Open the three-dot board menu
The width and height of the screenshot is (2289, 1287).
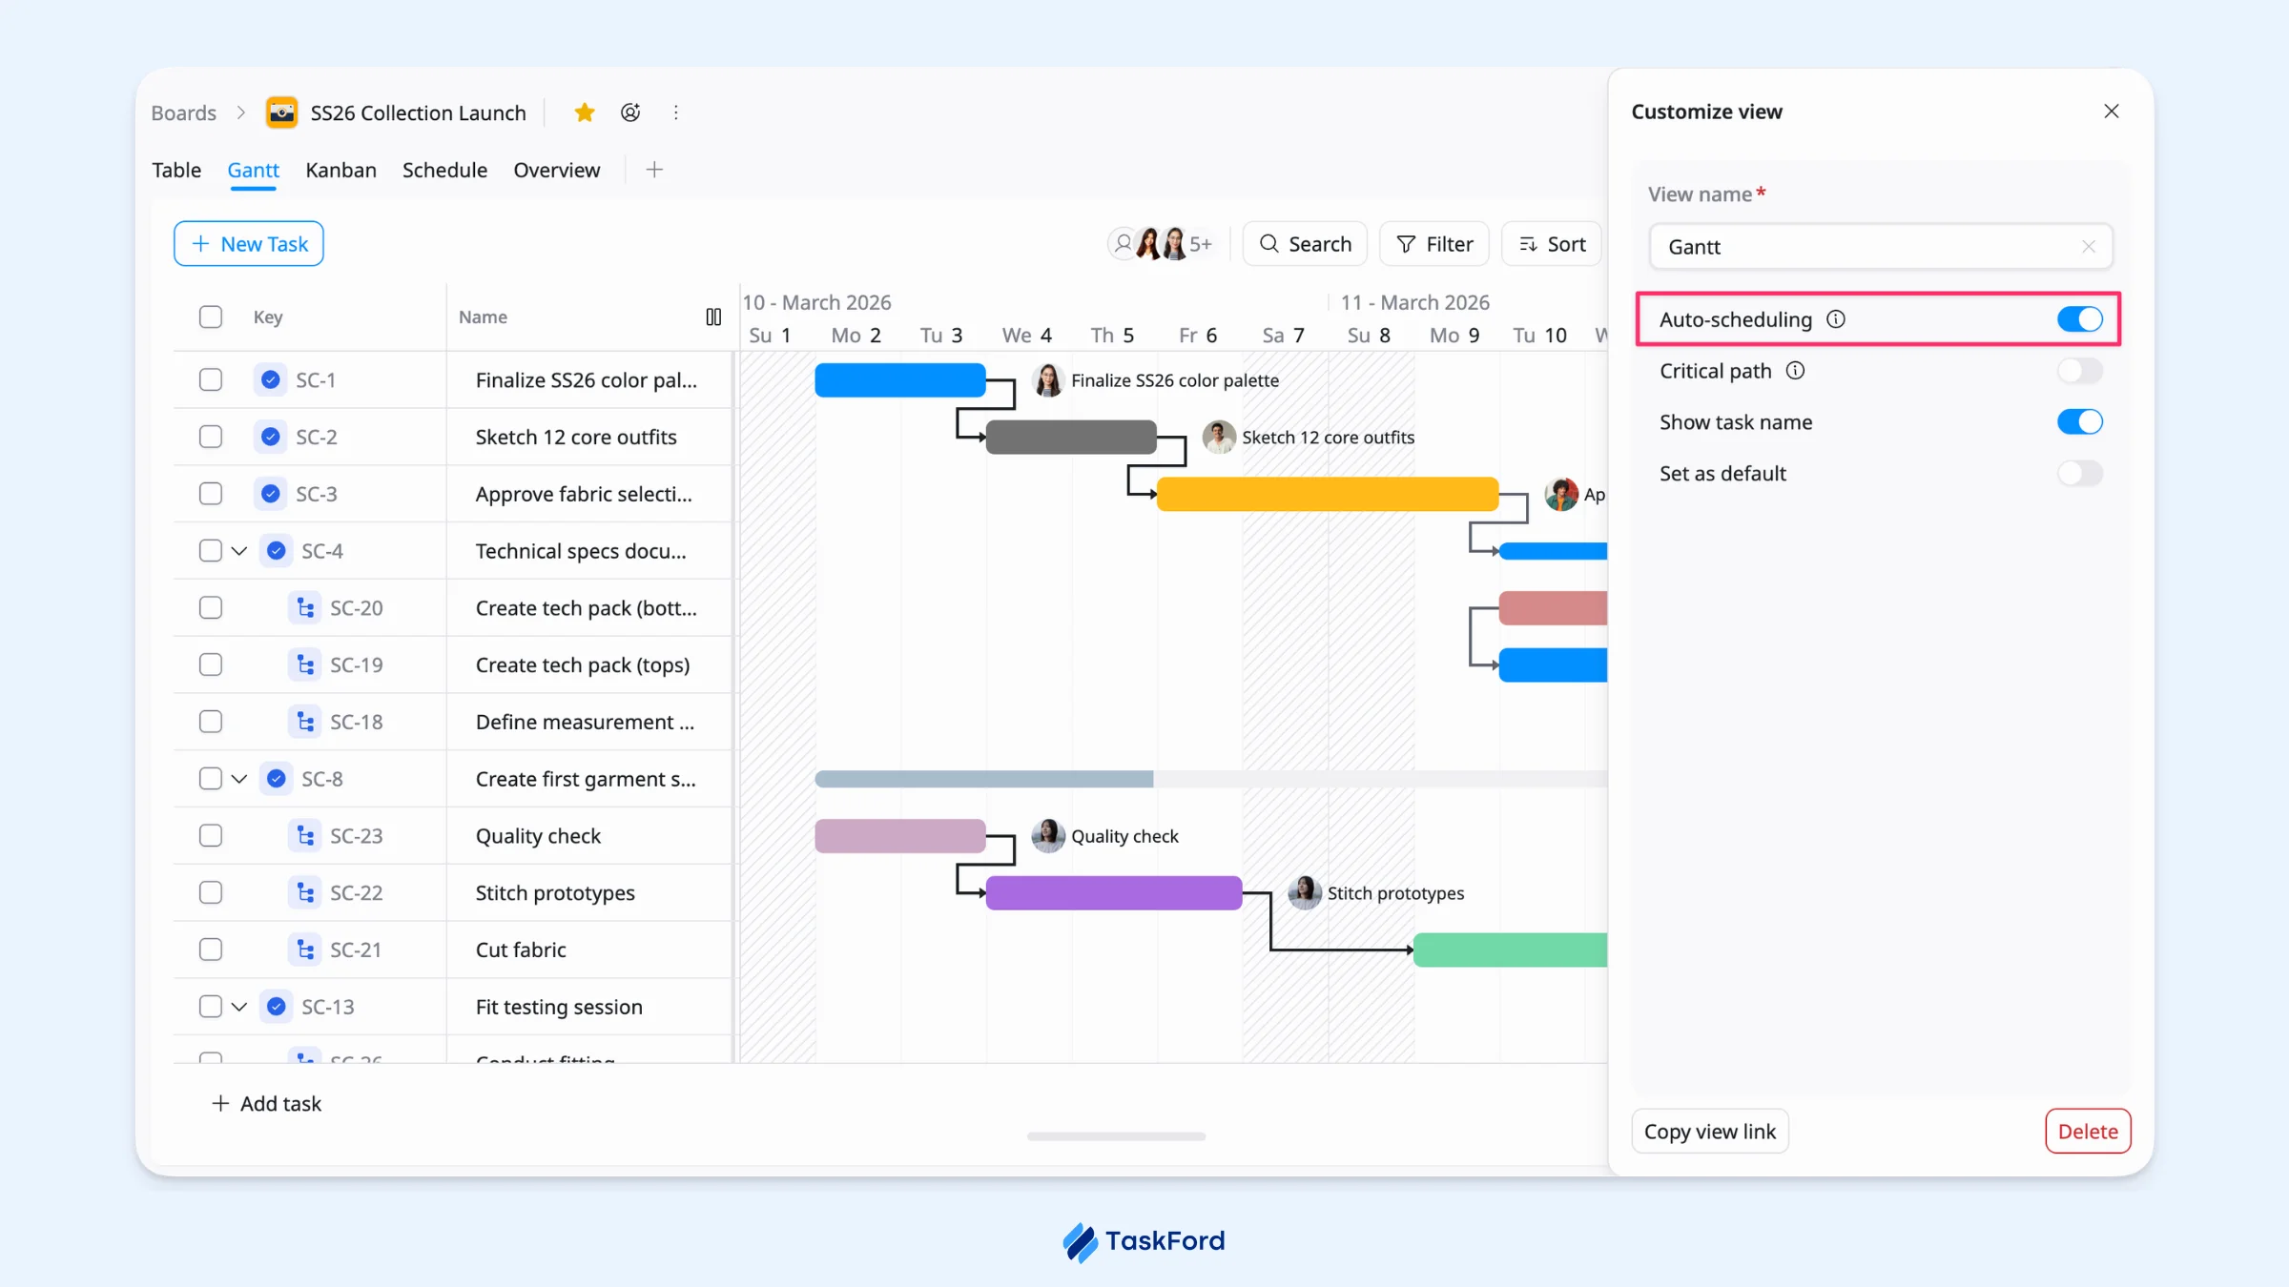676,112
